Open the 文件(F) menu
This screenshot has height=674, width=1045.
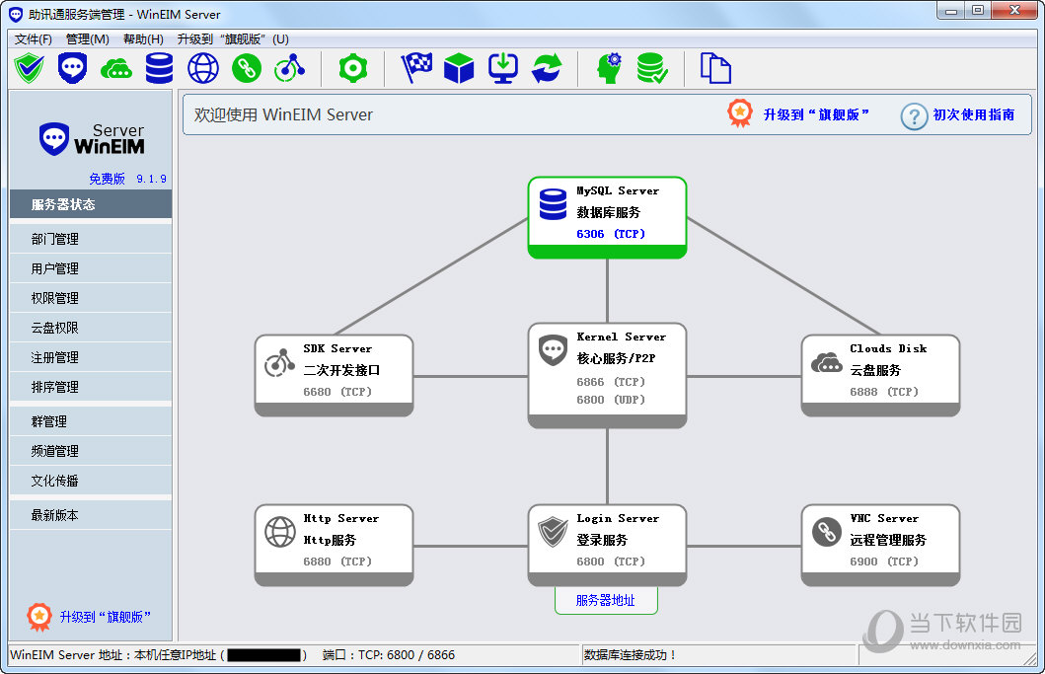tap(34, 39)
